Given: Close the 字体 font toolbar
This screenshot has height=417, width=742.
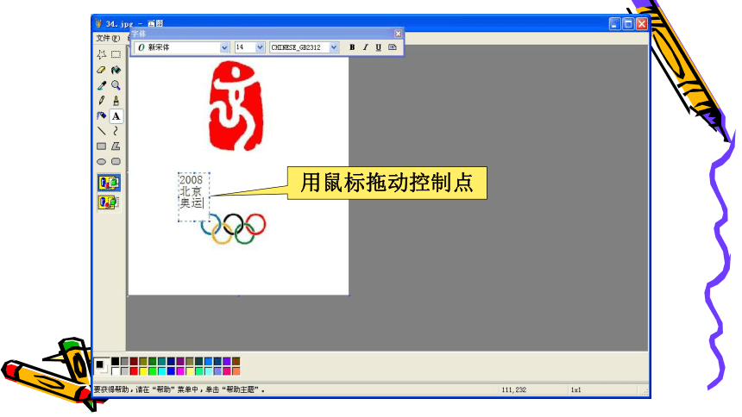Looking at the screenshot, I should pos(398,34).
